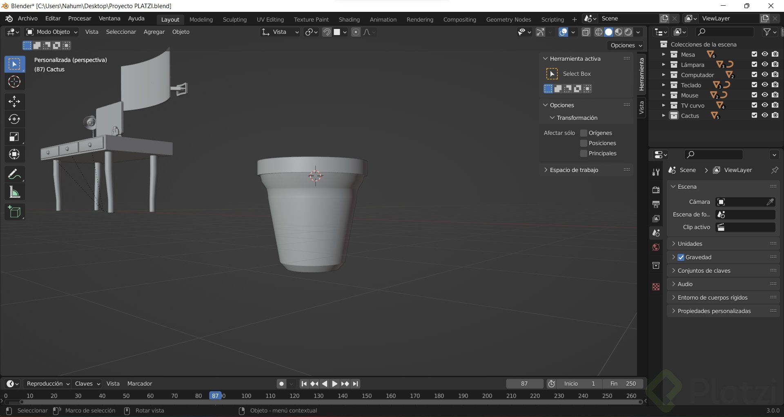Screen dimensions: 784x417
Task: Activate the 3D Cursor tool
Action: coord(14,82)
